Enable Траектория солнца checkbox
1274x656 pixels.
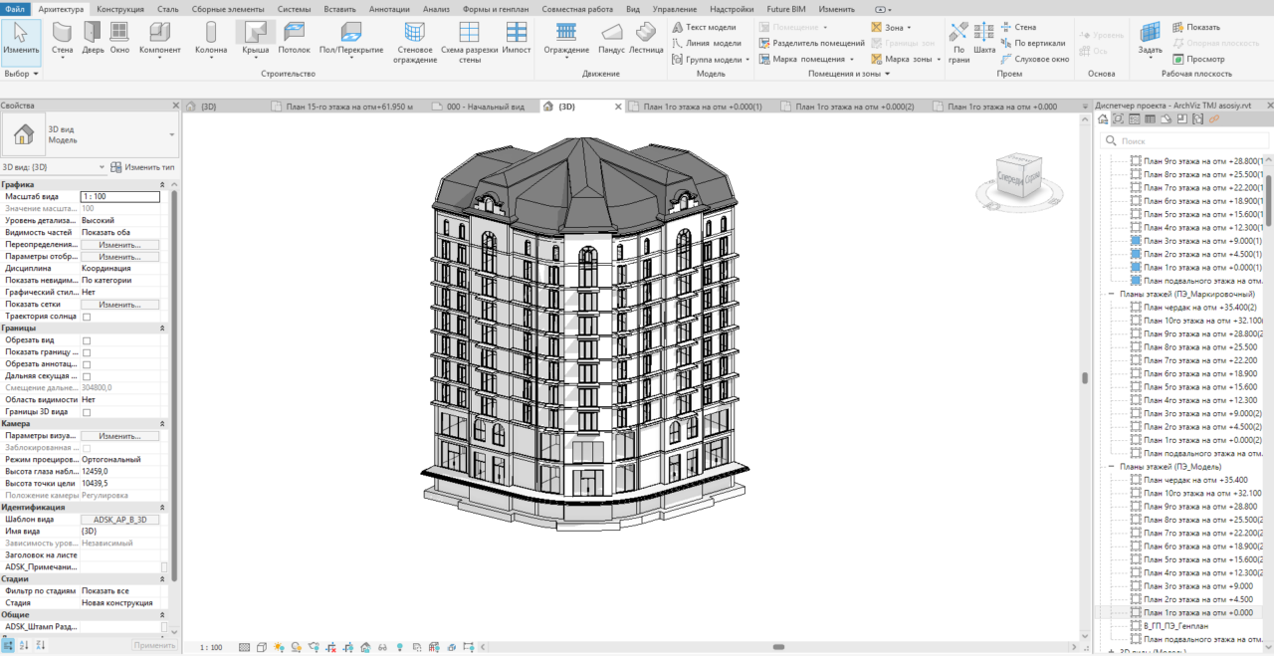[x=87, y=317]
